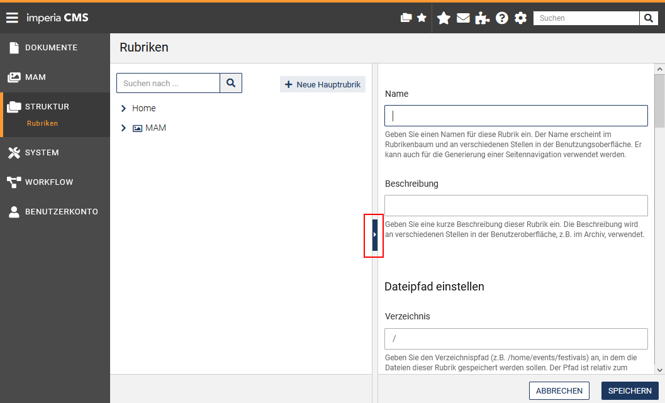Select the Rubriken submenu item

pos(42,123)
